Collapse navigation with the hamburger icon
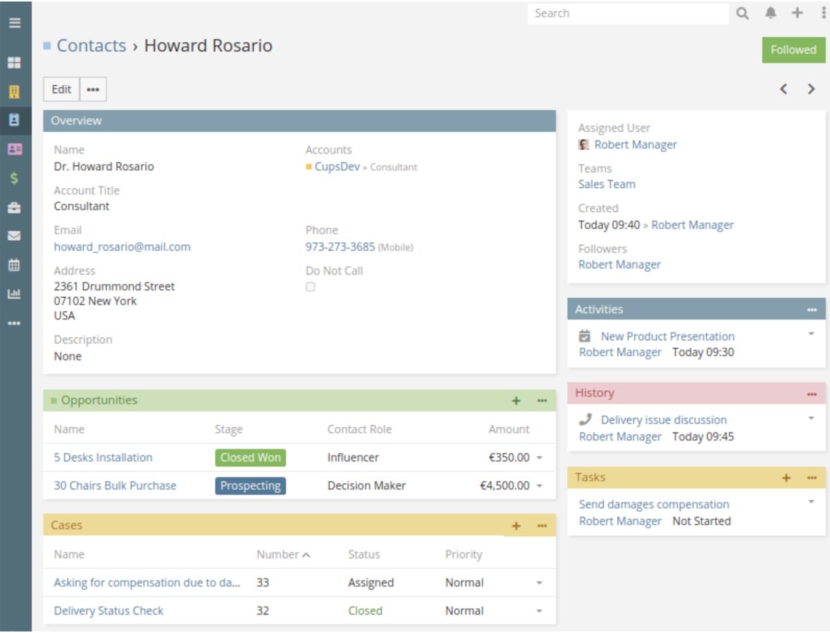This screenshot has height=633, width=830. 15,22
